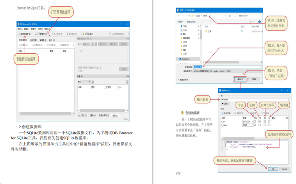Click the Back arrow in the save dialog
Viewport: 296px width, 184px height.
click(x=178, y=16)
